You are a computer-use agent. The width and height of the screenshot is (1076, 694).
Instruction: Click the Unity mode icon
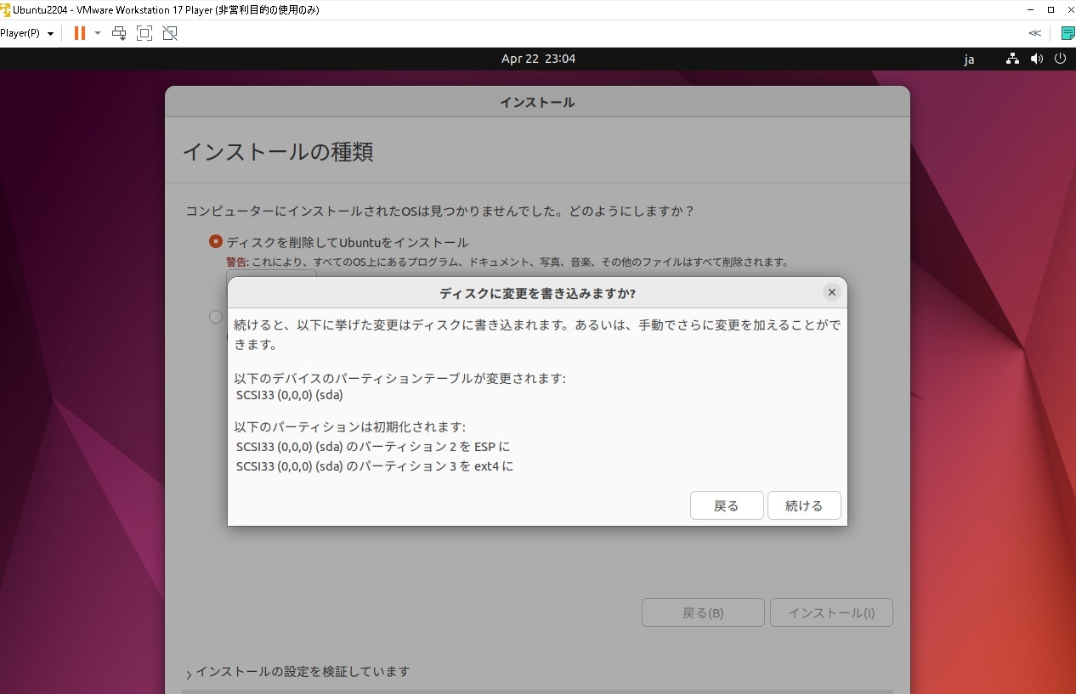click(x=169, y=33)
